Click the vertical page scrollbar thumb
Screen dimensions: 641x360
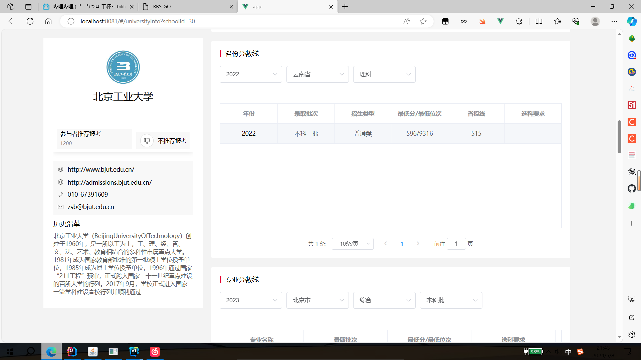point(619,137)
